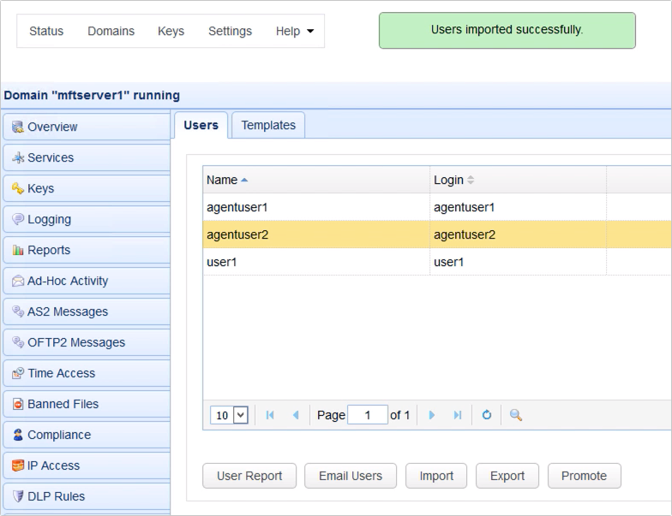Expand the Help dropdown menu
Viewport: 672px width, 516px height.
coord(295,31)
